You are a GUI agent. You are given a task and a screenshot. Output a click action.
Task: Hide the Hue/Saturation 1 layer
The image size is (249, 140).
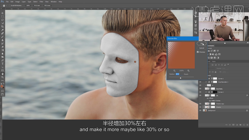[200, 82]
